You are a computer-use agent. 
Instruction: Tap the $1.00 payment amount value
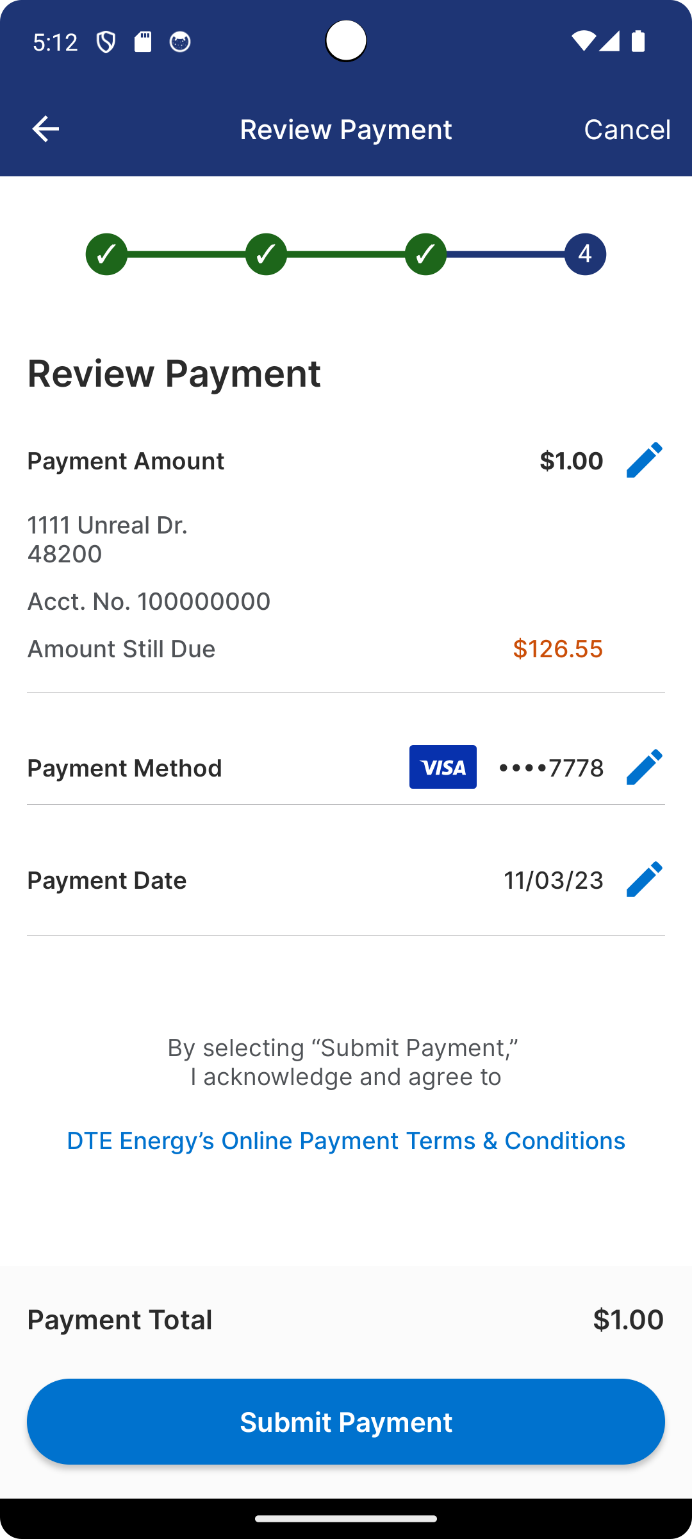click(571, 461)
